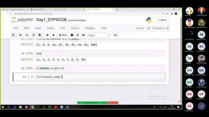Insert a new cell below with the plus icon
The width and height of the screenshot is (209, 117).
point(20,35)
